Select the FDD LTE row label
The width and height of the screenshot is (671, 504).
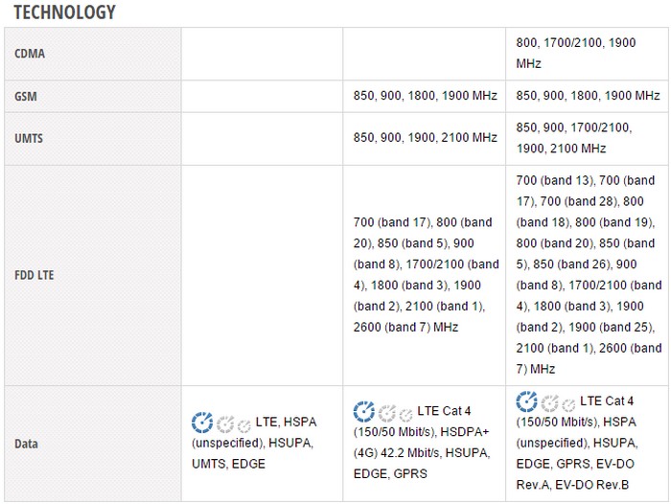[35, 274]
